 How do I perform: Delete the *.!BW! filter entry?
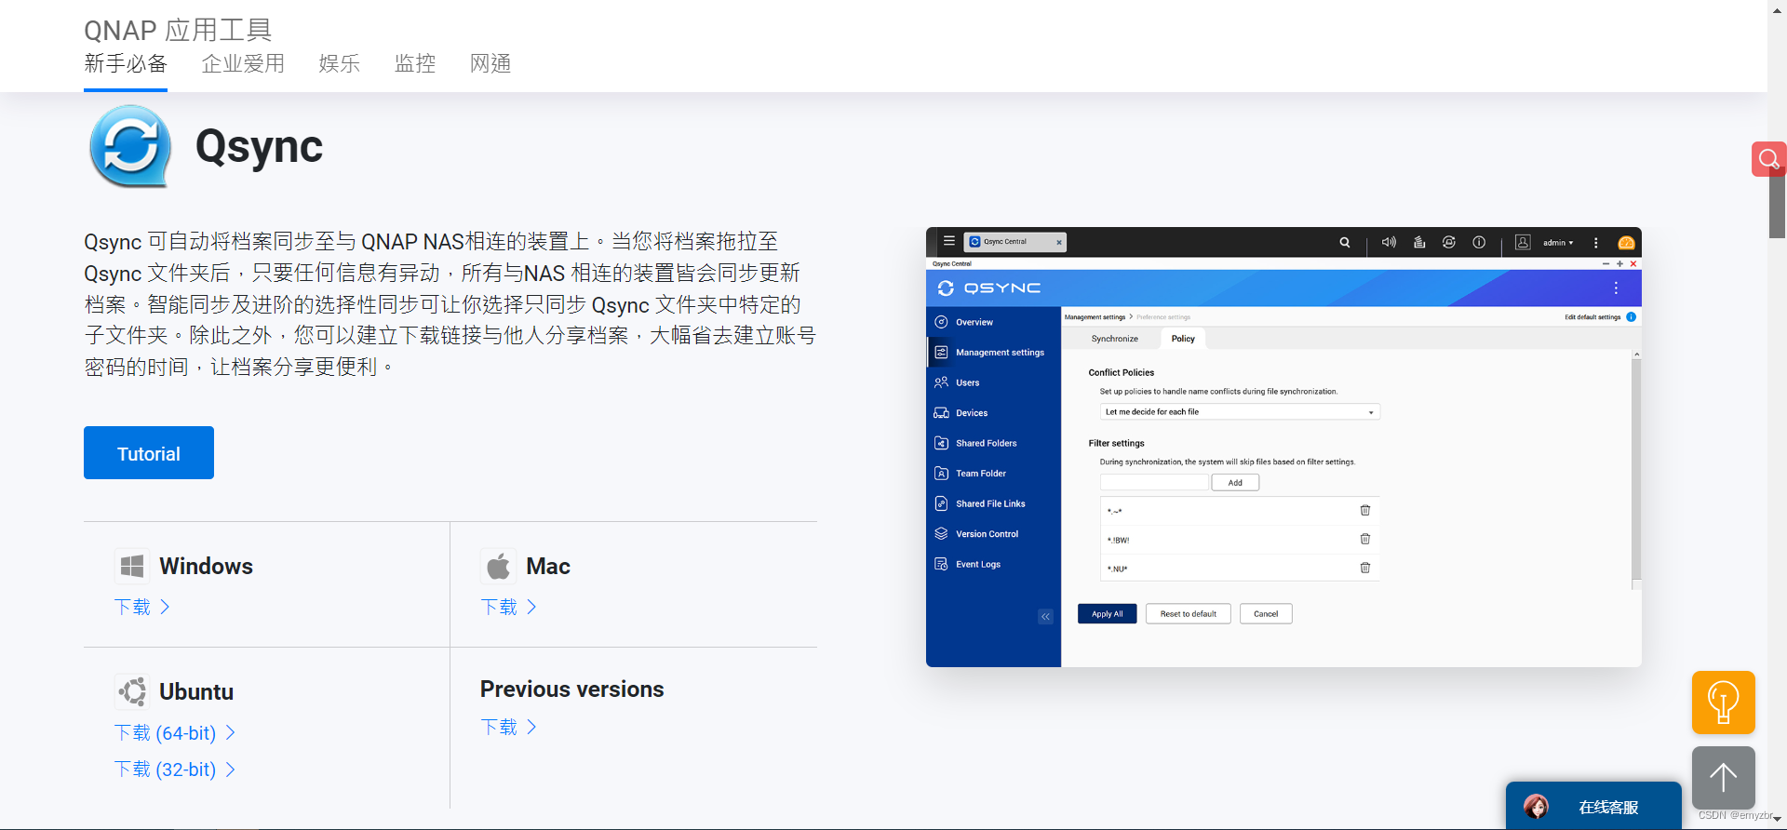pos(1365,539)
